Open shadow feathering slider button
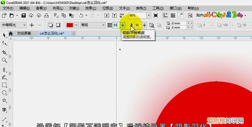The height and width of the screenshot is (127, 252). coord(144,25)
